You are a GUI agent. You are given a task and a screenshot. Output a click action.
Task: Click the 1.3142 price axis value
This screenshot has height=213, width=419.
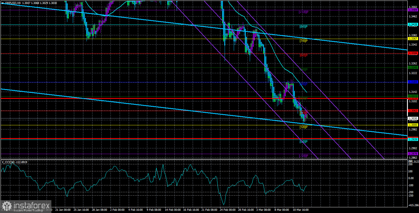click(413, 92)
